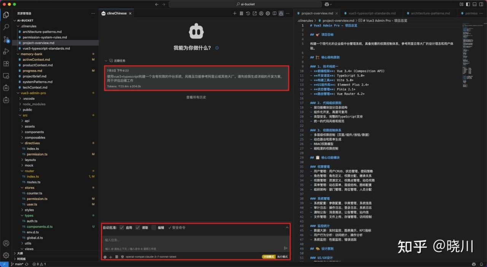
Task: Click the plus add files icon below the input
Action: [111, 257]
